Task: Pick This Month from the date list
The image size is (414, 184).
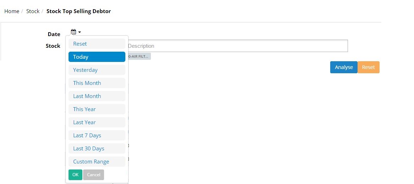Action: coord(97,83)
